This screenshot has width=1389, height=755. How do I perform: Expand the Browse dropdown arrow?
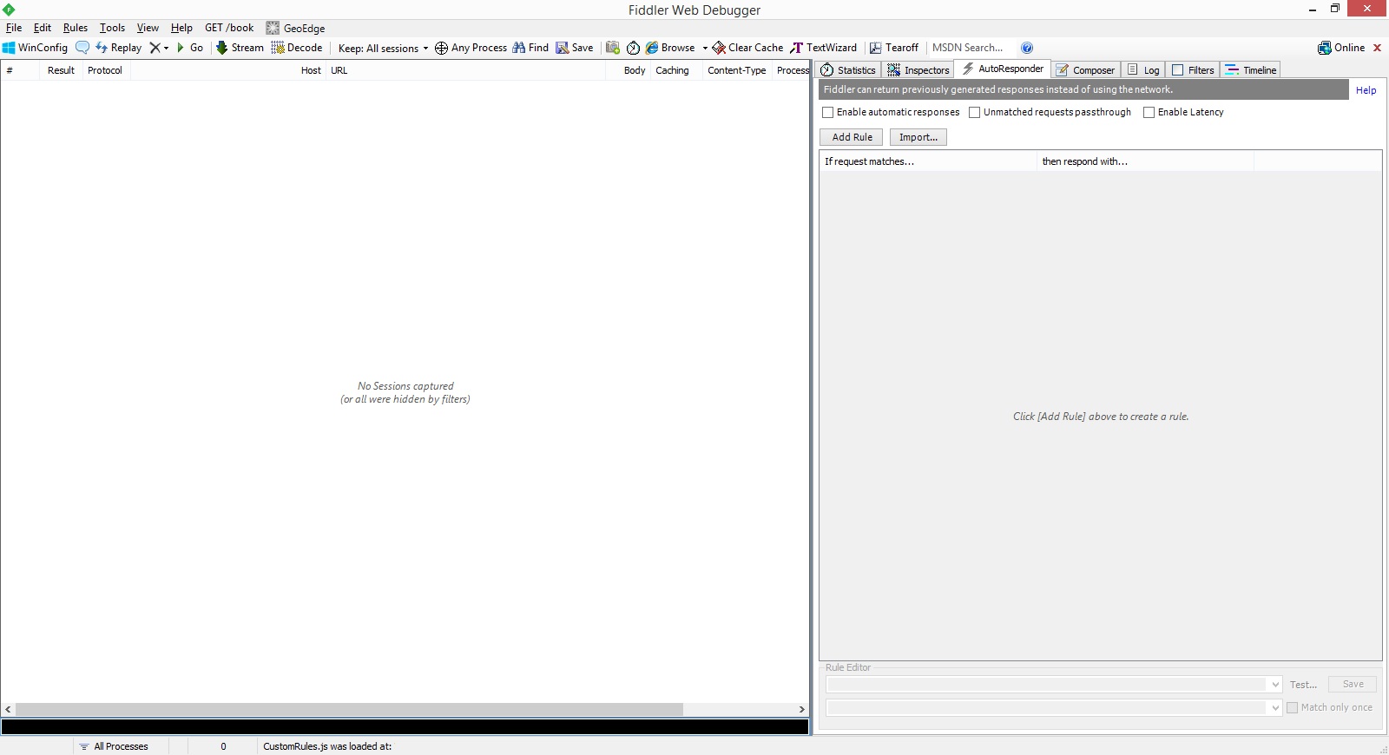pyautogui.click(x=705, y=48)
